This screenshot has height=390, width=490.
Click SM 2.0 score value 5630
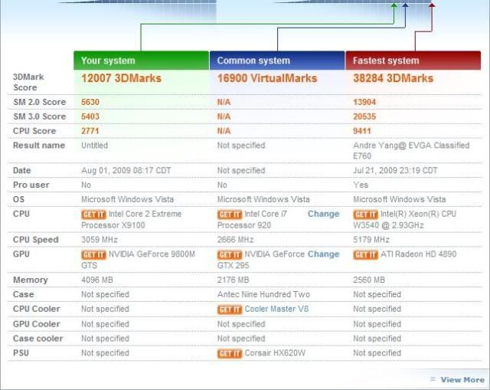point(90,102)
